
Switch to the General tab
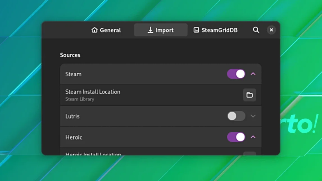pos(106,30)
